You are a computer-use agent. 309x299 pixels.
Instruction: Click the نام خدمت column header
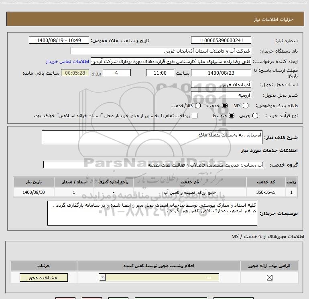[189, 182]
